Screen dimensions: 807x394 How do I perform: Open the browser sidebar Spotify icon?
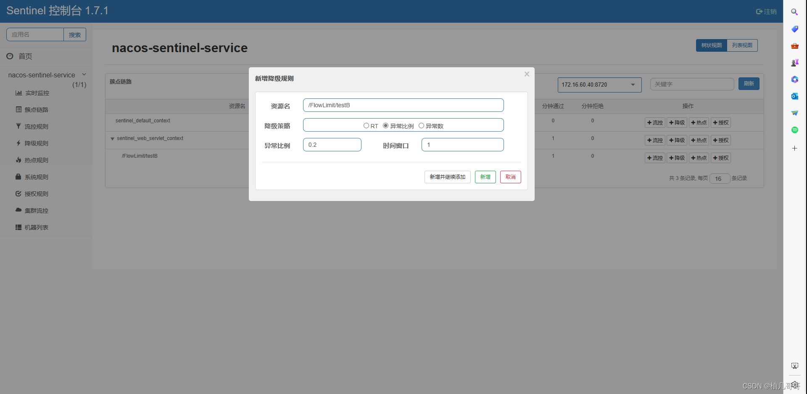point(794,130)
